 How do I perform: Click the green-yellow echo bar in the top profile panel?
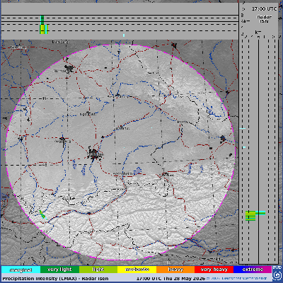pyautogui.click(x=44, y=25)
